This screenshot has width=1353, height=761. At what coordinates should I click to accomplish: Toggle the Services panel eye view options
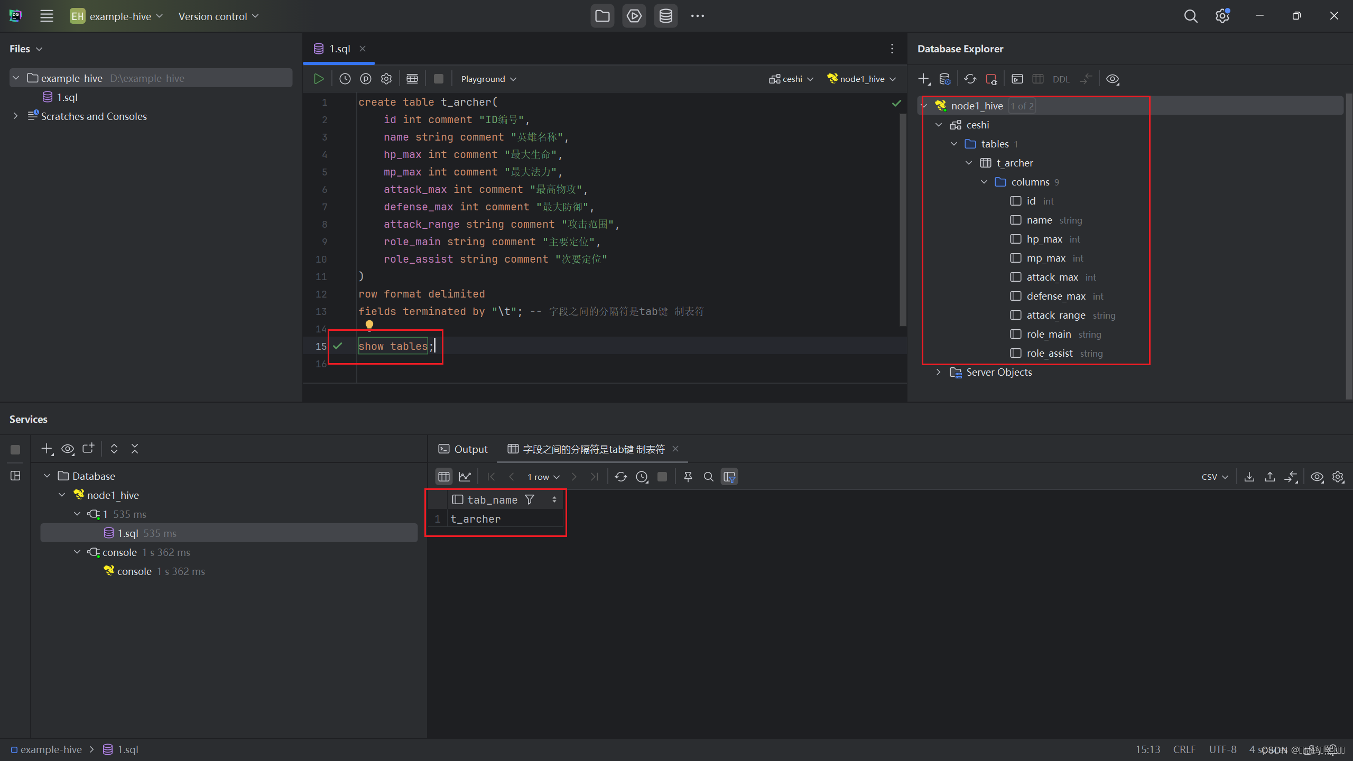pos(68,449)
